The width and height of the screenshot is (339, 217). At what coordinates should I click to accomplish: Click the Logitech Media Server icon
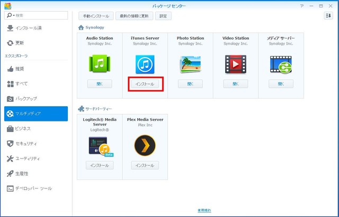101,147
